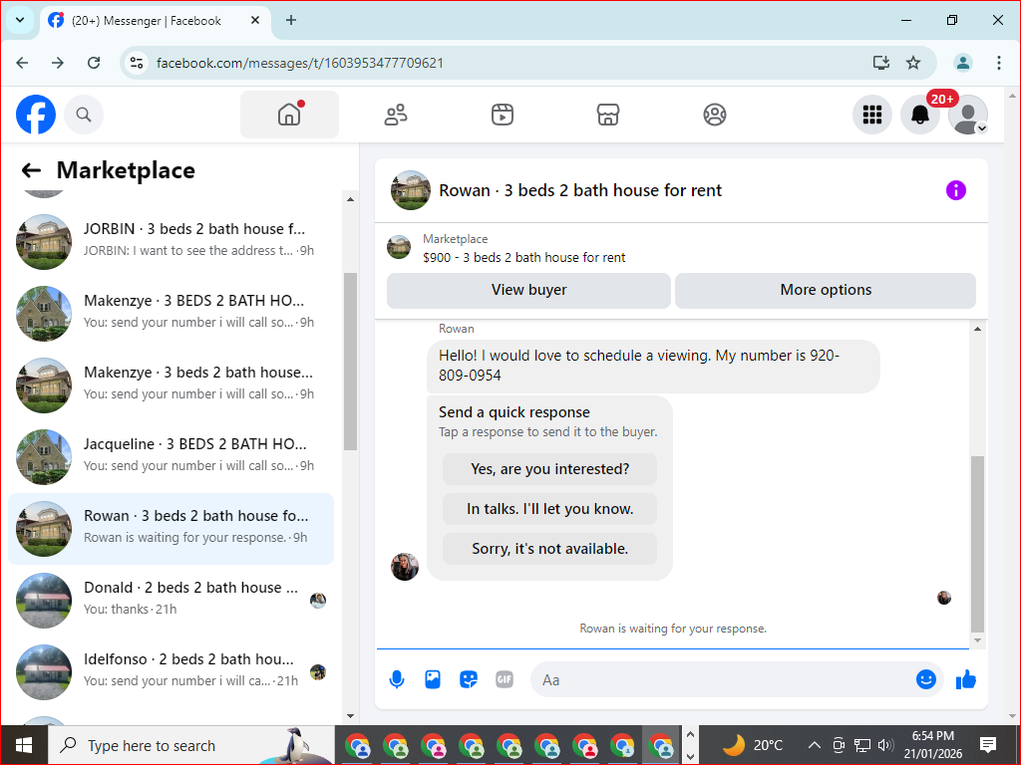Click the More options button
This screenshot has height=765, width=1021.
tap(826, 290)
